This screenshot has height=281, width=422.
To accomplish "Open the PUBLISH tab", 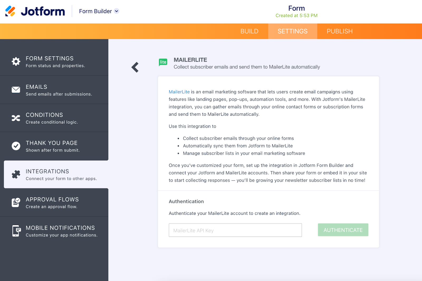I will 339,31.
